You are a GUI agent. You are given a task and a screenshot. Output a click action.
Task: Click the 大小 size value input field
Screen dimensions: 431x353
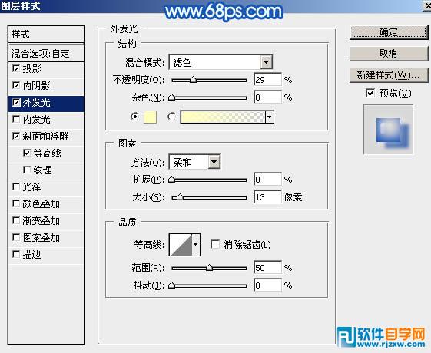(x=267, y=196)
